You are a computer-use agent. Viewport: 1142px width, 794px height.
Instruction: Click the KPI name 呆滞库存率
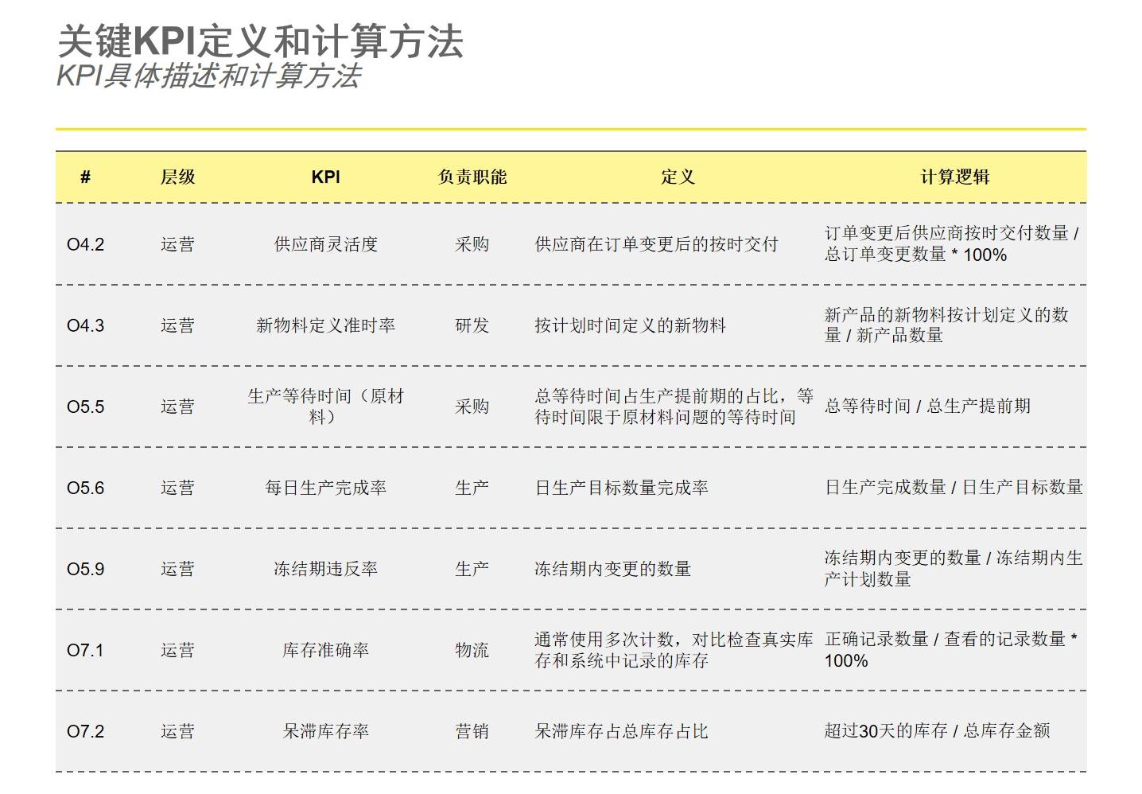[x=325, y=731]
